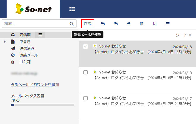196x124 pixels.
Task: Open the 受信箱 folder options menu
Action: click(40, 35)
